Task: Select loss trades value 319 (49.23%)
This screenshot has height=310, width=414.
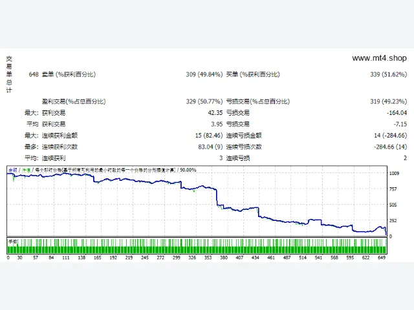Action: point(388,101)
